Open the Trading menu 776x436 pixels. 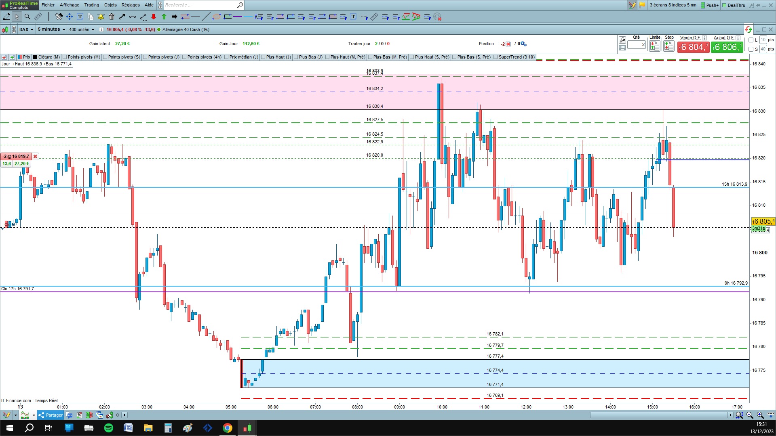91,5
